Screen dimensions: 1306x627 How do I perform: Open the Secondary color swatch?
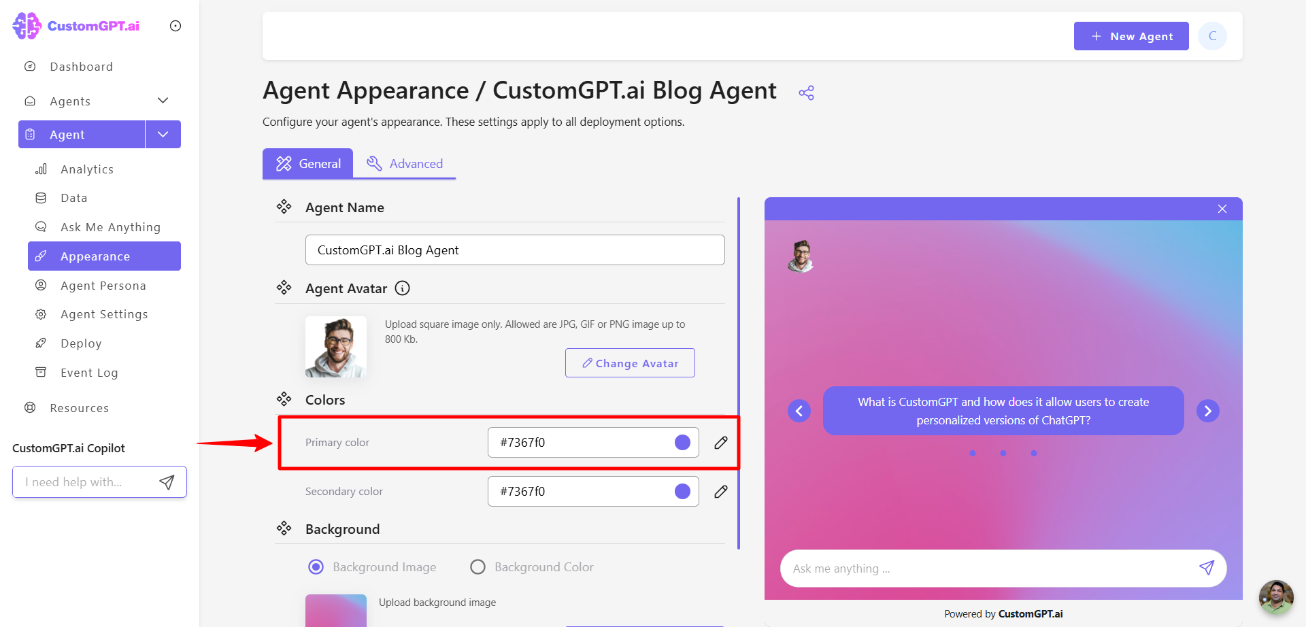(x=682, y=492)
